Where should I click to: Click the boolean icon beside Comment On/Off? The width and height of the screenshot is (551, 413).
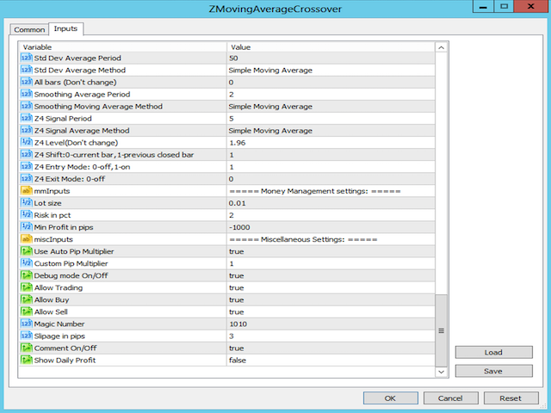tap(27, 348)
